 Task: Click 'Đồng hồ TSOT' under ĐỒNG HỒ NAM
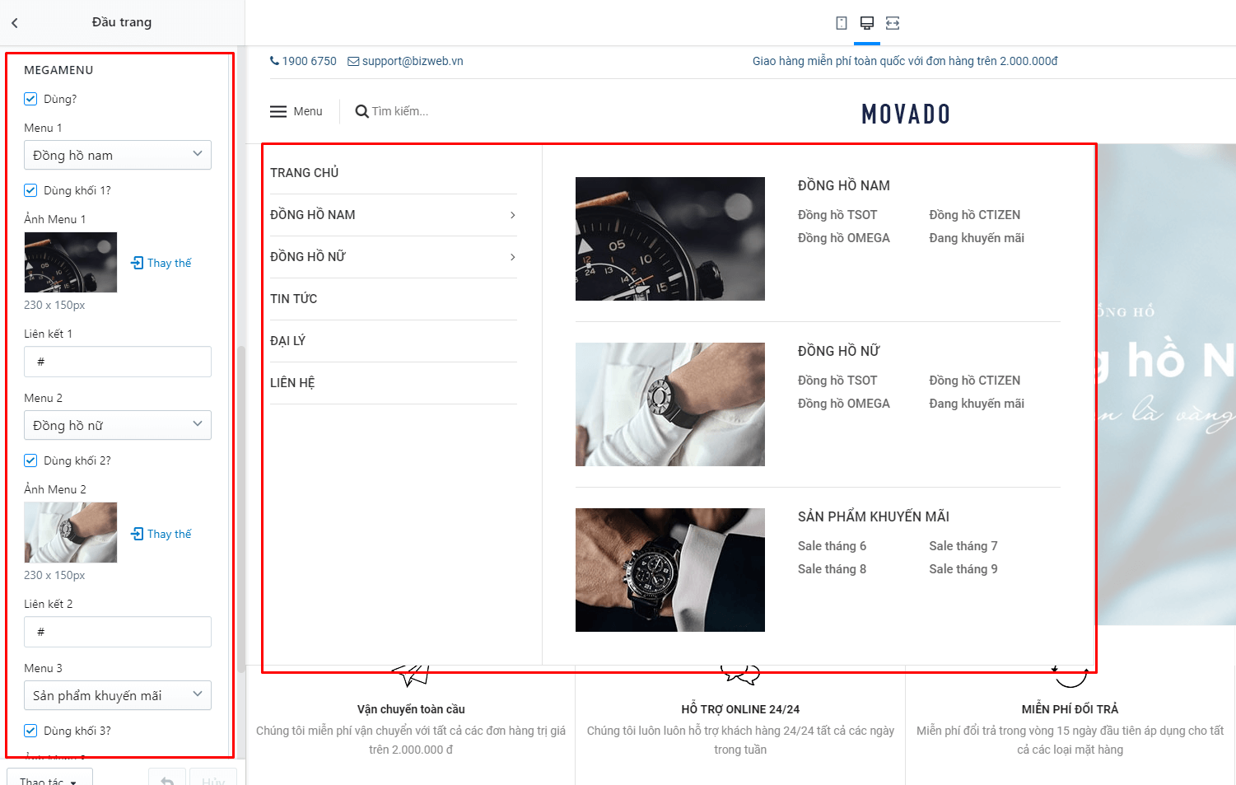coord(837,215)
